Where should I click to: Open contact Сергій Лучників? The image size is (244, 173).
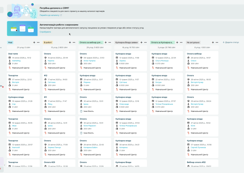(x=198, y=147)
